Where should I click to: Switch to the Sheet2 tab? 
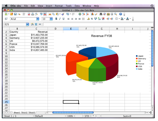pyautogui.click(x=24, y=112)
